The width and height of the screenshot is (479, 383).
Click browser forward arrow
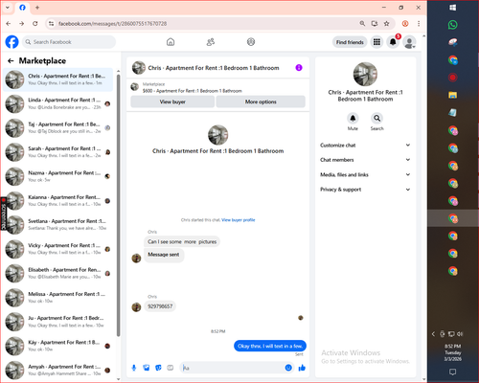(21, 24)
